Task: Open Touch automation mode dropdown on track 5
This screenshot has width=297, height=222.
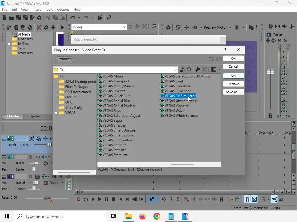Action: [x=63, y=183]
